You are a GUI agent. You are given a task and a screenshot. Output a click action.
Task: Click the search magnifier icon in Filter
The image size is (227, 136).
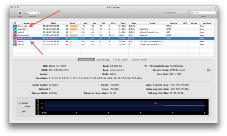click(x=192, y=13)
